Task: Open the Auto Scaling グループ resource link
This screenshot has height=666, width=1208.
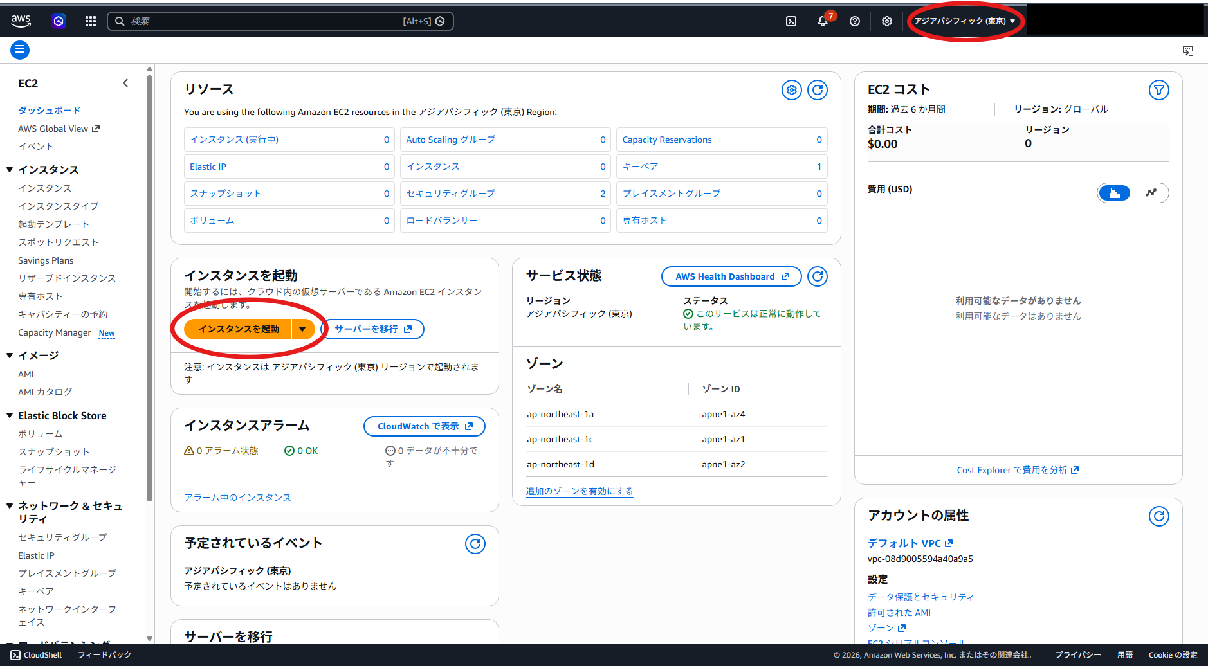Action: point(450,139)
